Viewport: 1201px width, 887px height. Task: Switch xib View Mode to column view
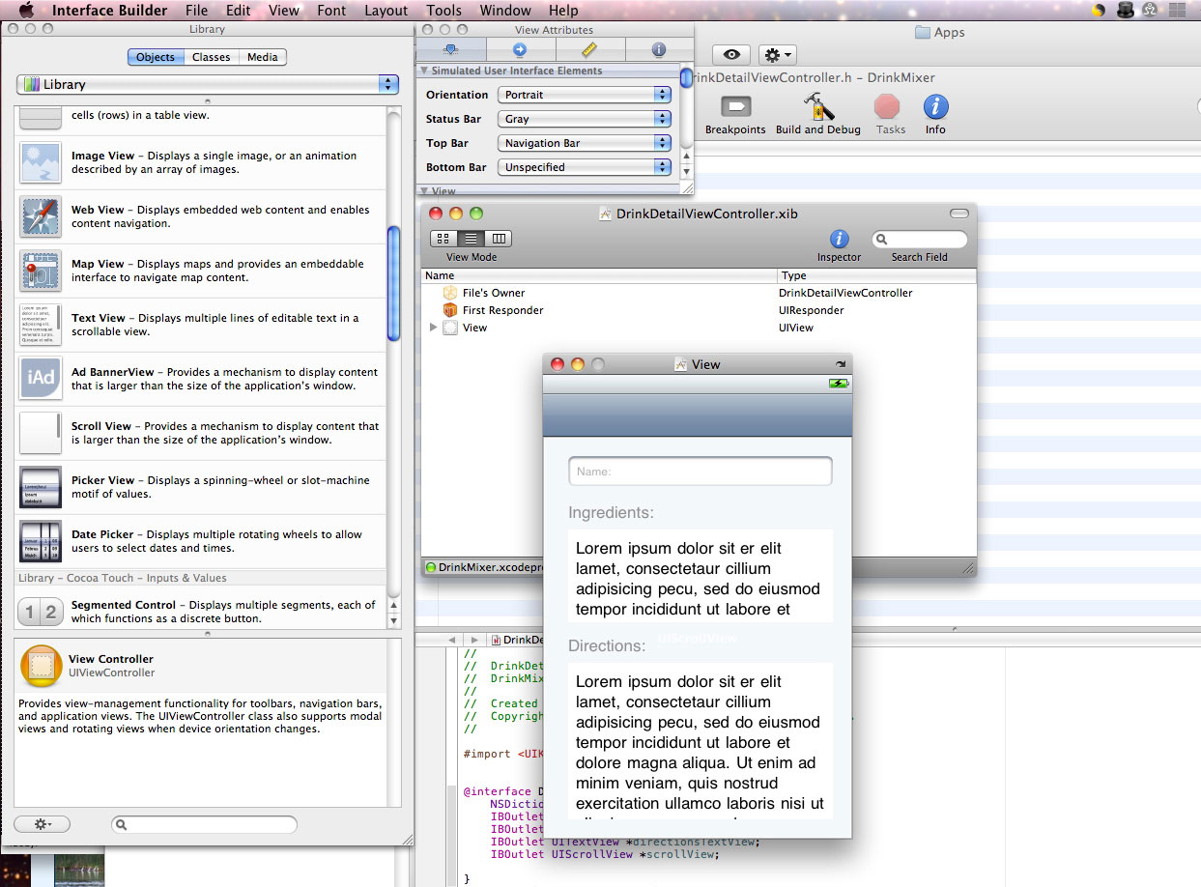click(x=499, y=239)
